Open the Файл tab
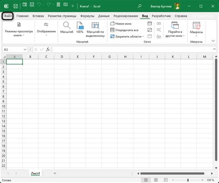 [x=8, y=16]
